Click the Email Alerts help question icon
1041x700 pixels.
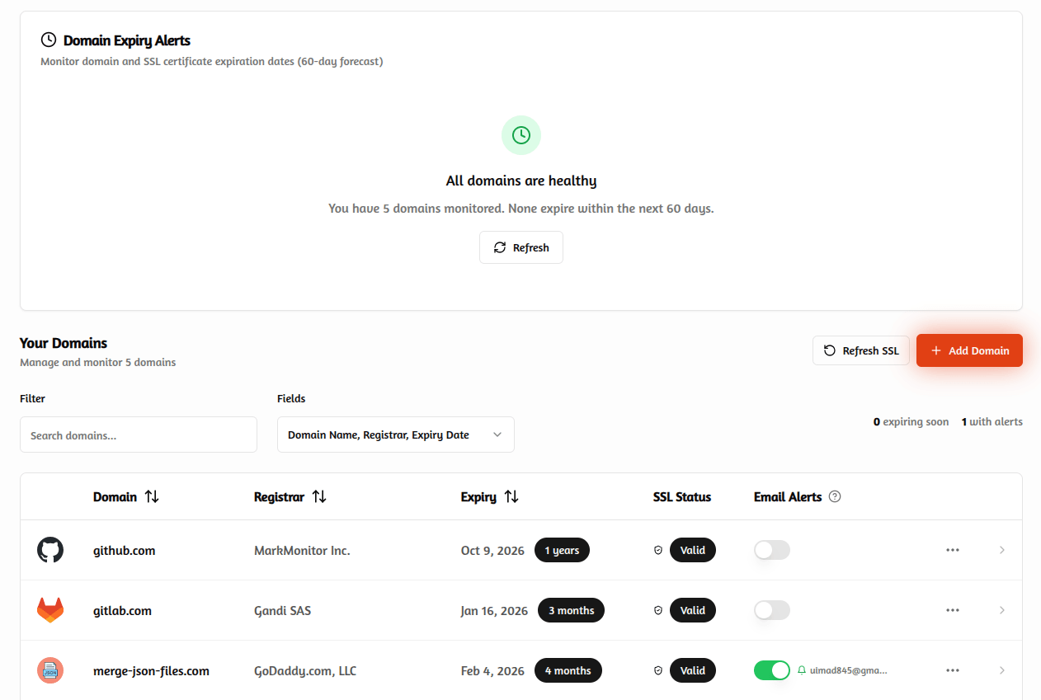click(x=835, y=496)
